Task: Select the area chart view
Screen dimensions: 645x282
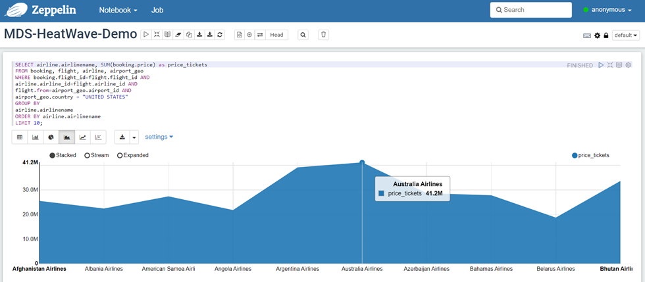Action: click(66, 137)
